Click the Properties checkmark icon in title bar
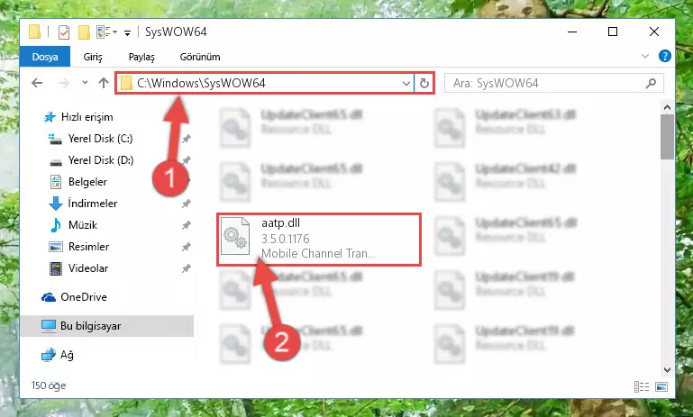Viewport: 693px width, 417px height. click(64, 32)
